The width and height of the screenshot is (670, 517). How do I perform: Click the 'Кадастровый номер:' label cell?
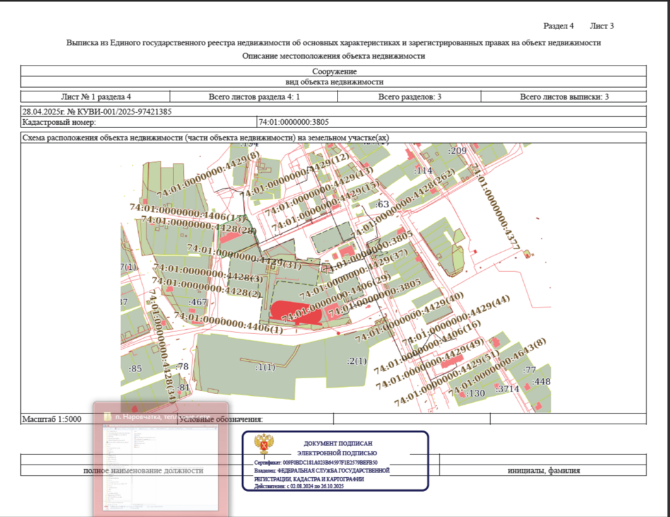click(x=139, y=122)
